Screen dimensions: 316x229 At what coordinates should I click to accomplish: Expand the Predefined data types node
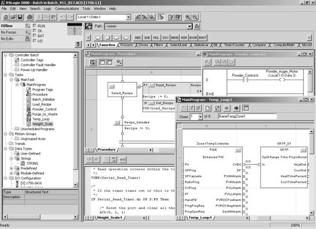[x=11, y=168]
